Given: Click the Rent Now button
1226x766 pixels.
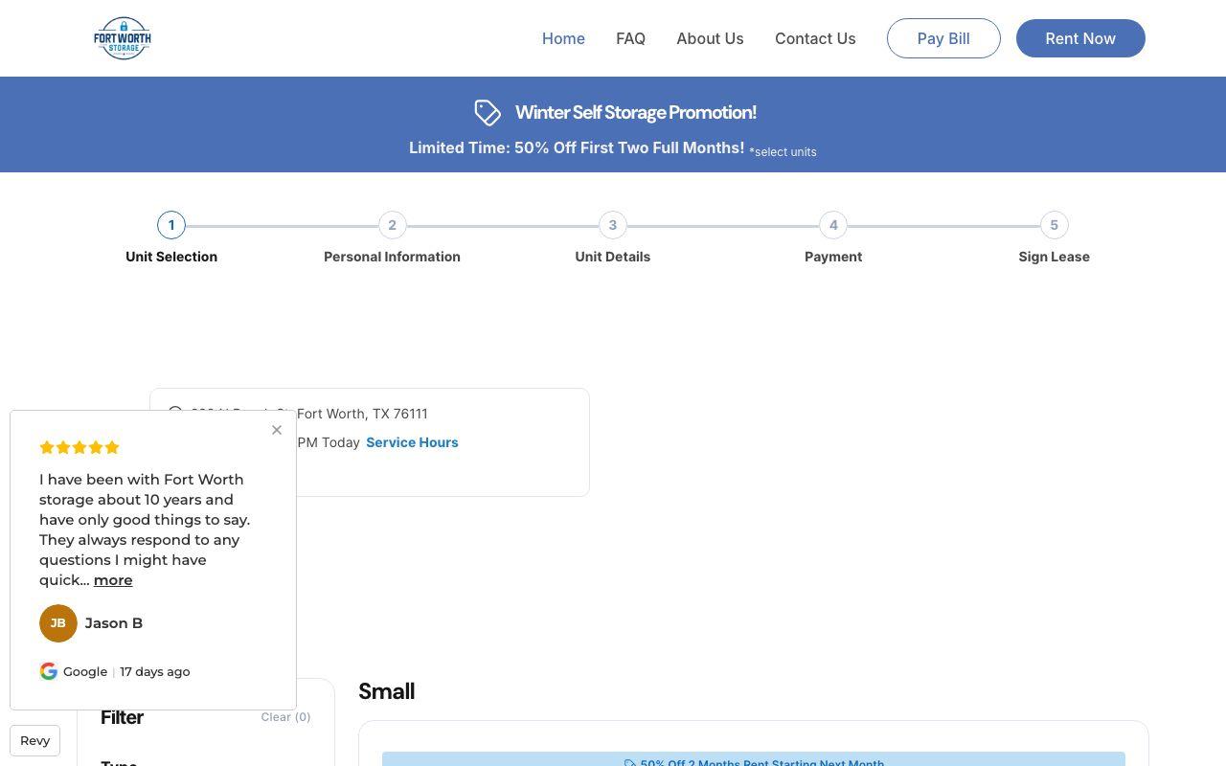Looking at the screenshot, I should click(x=1080, y=38).
